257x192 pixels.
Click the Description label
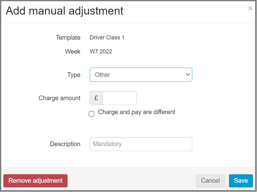[65, 144]
